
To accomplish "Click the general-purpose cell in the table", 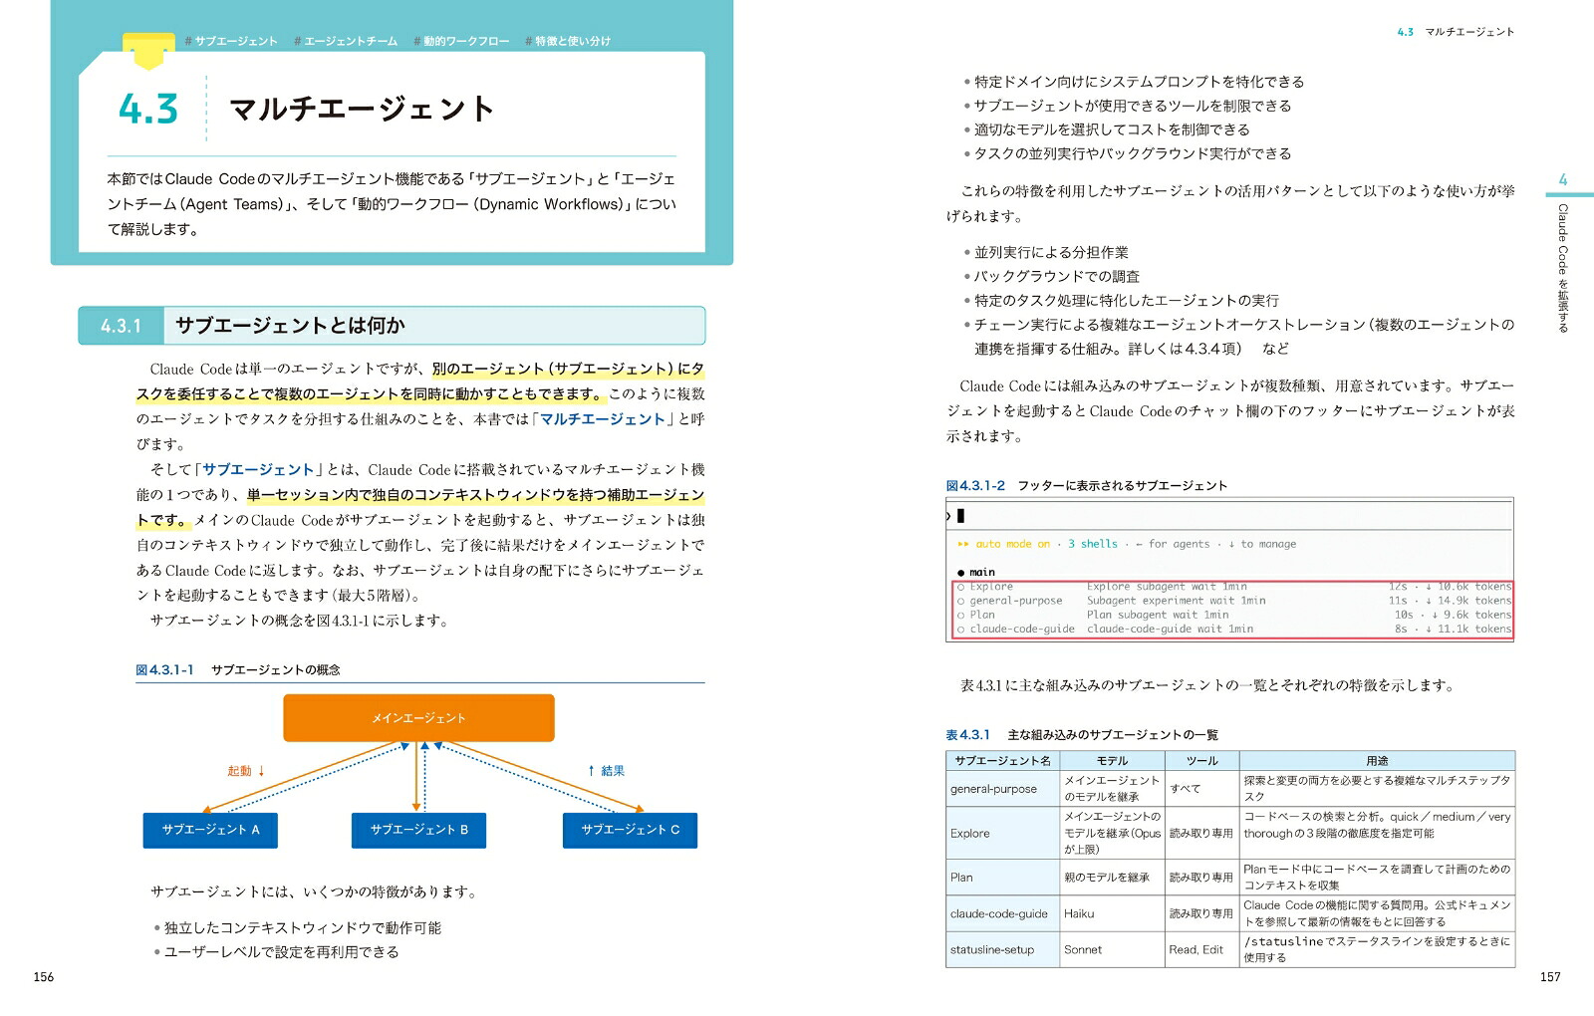I will pos(1002,789).
